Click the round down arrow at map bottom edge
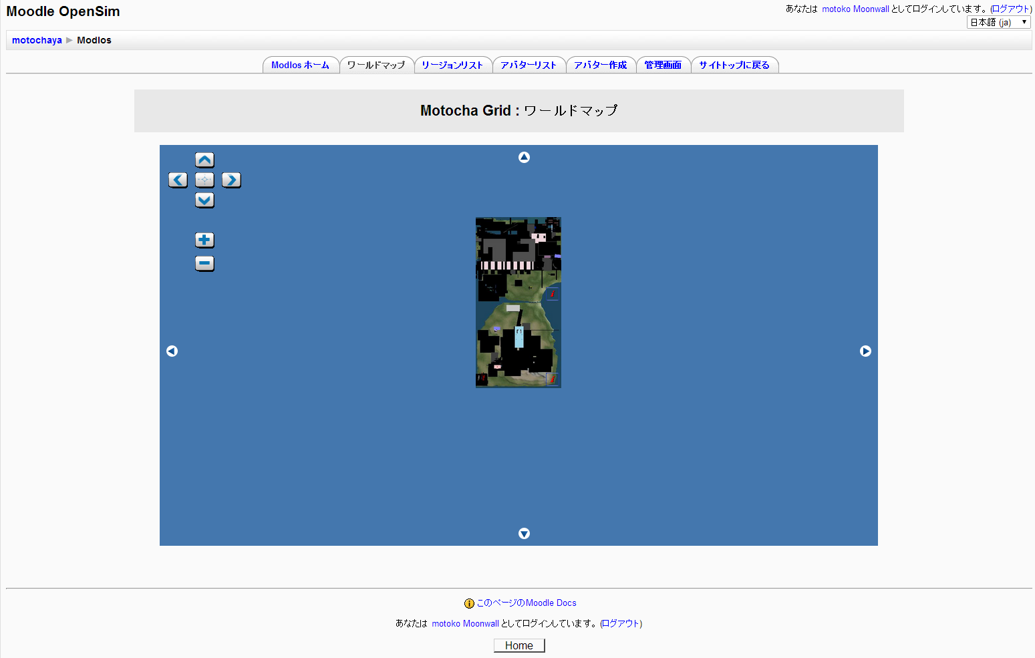1035x658 pixels. click(x=524, y=533)
